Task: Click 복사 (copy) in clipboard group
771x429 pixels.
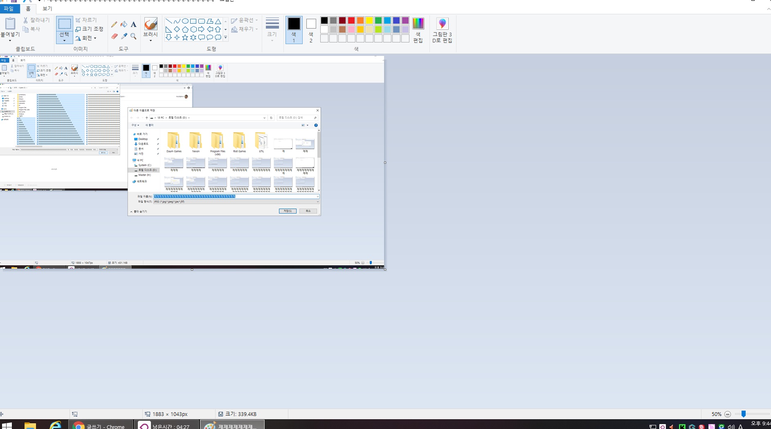Action: 31,29
